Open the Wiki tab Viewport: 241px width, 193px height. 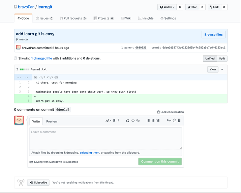coord(126,18)
